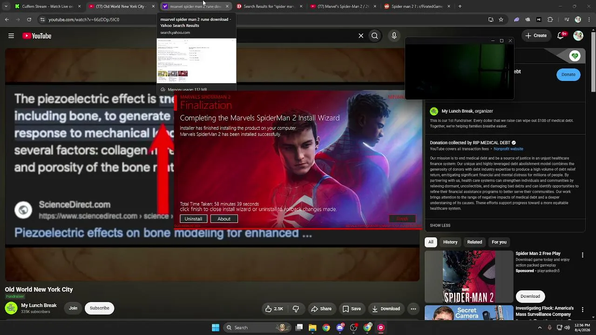596x335 pixels.
Task: Switch to the Yahoo Spider Man search tab
Action: click(x=196, y=7)
